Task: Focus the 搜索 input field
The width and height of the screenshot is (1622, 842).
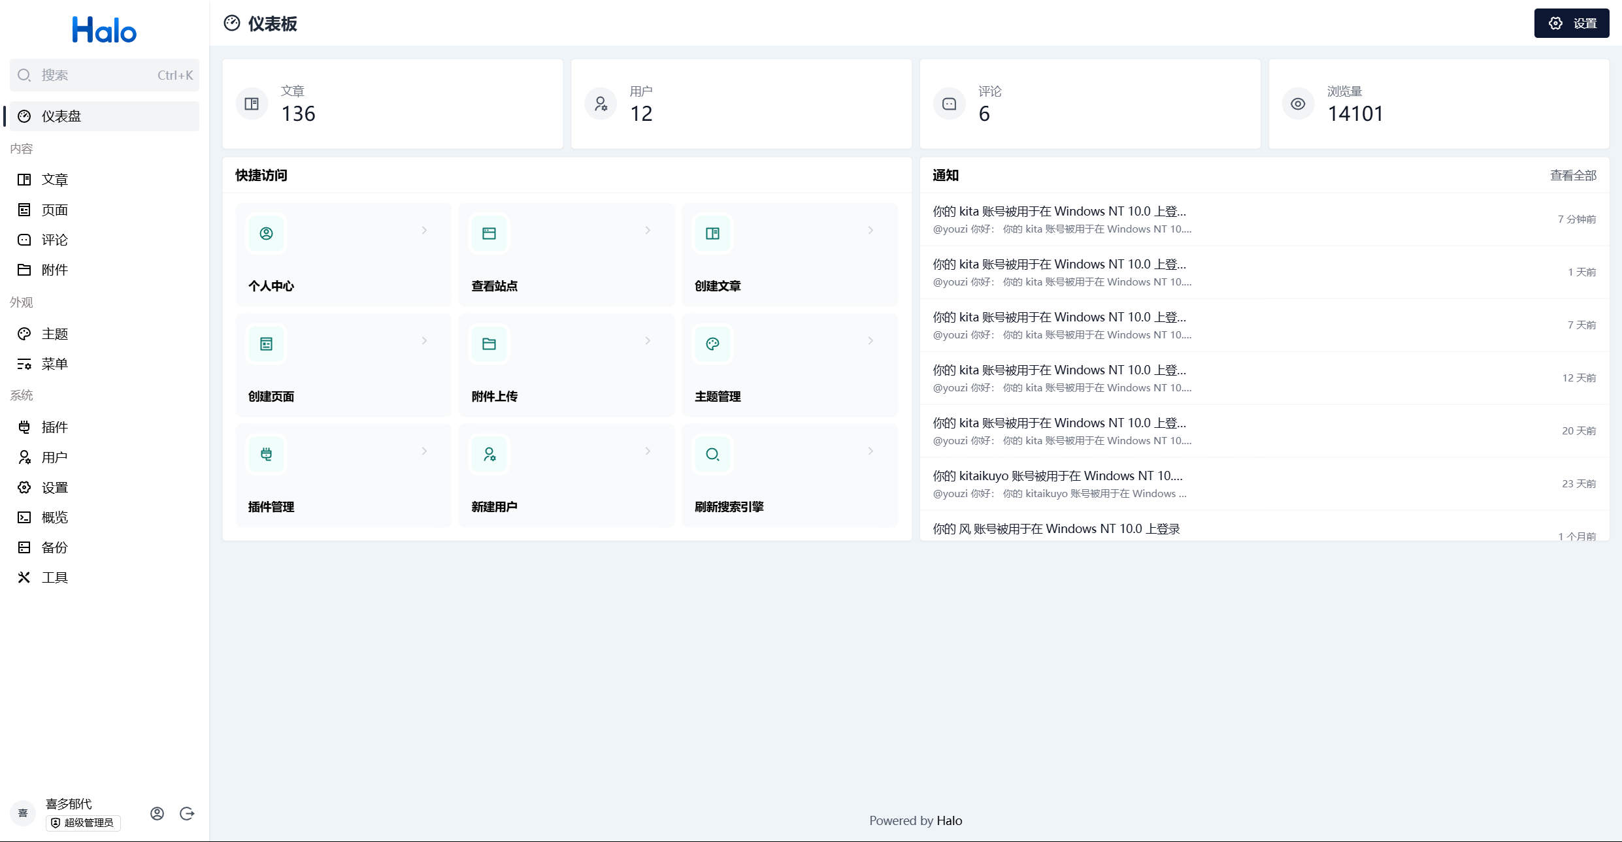Action: point(105,75)
